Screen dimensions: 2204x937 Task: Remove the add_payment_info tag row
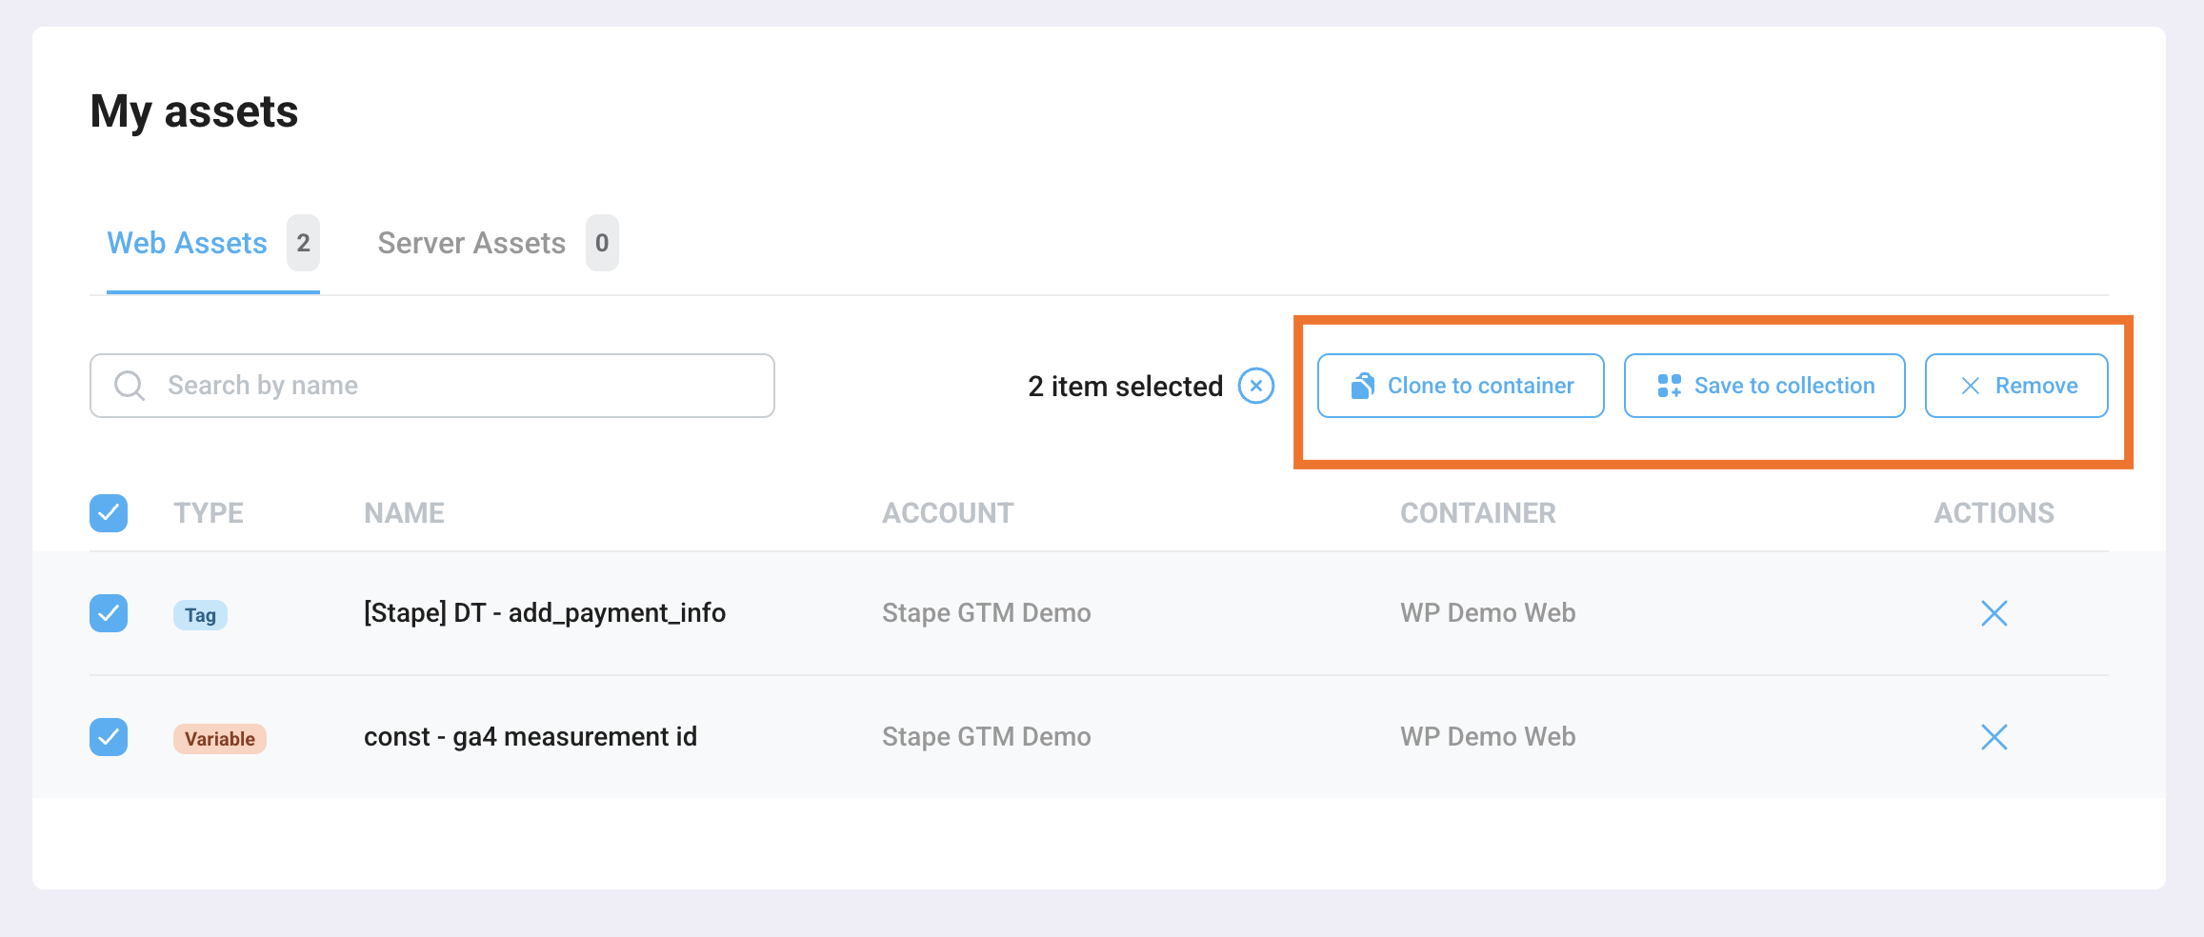(1994, 613)
